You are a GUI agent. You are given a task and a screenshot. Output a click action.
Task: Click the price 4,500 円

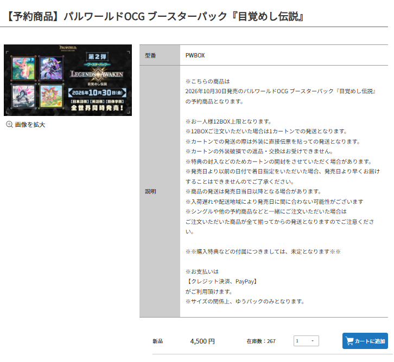(202, 341)
